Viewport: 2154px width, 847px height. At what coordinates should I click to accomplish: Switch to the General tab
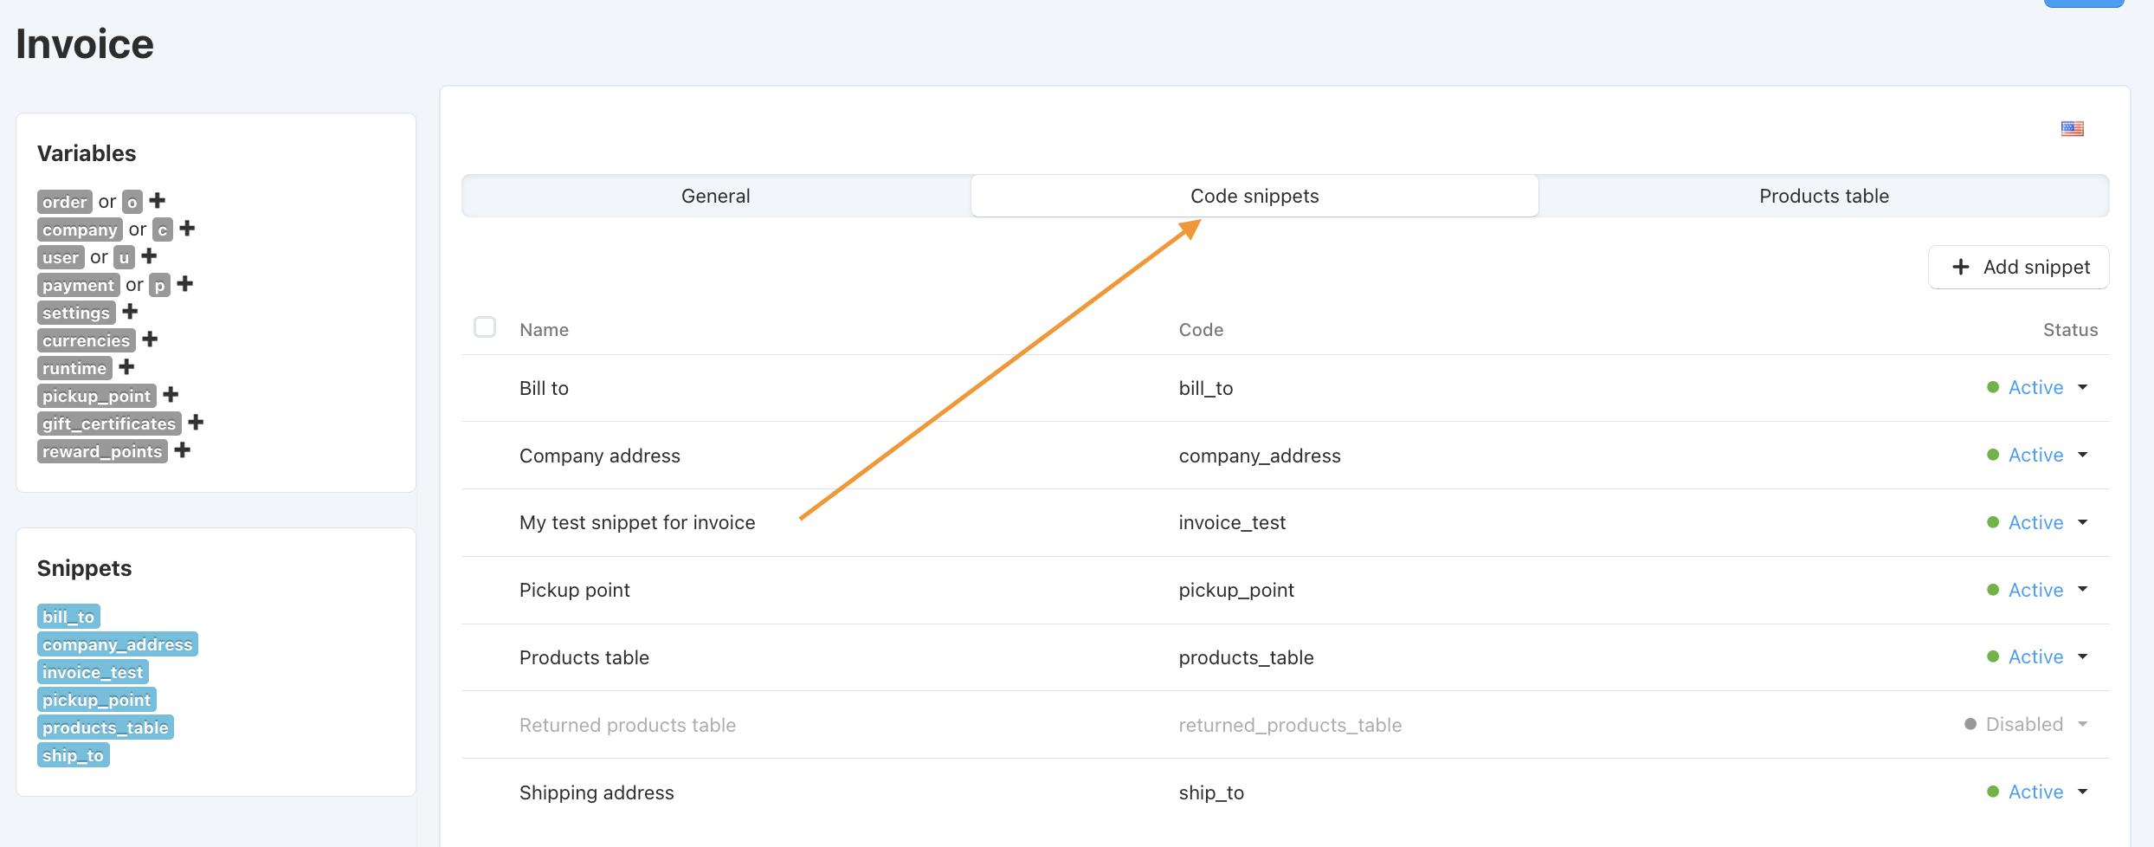point(716,196)
